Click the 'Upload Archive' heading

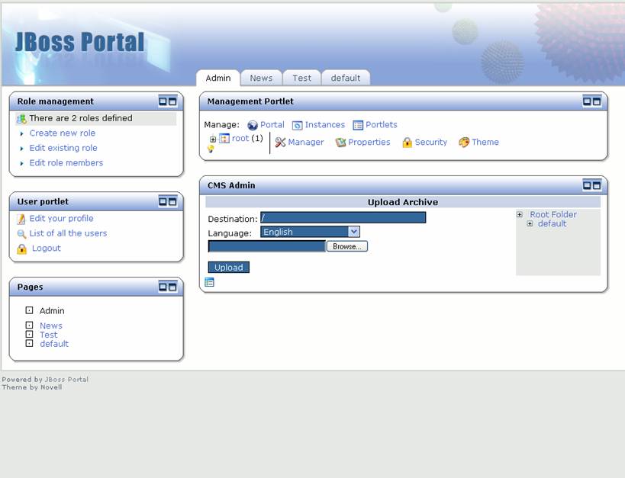(x=403, y=202)
